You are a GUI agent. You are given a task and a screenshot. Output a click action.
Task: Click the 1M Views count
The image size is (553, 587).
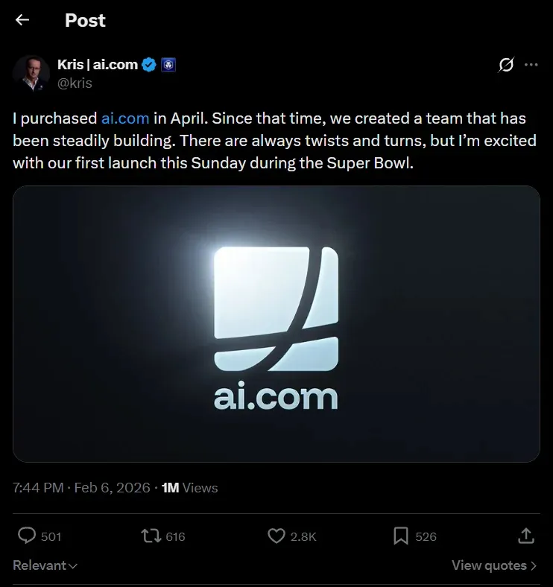pos(190,488)
